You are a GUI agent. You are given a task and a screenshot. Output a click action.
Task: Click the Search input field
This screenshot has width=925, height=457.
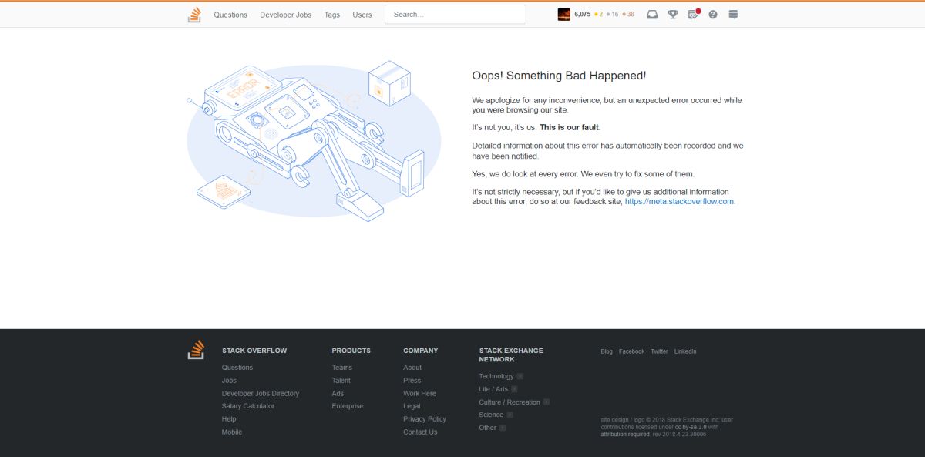coord(456,15)
